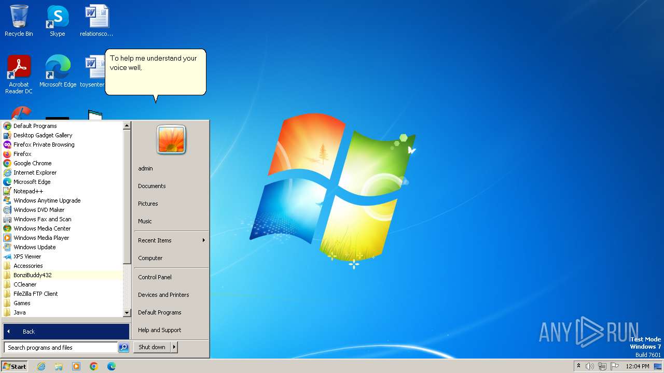
Task: Click Back to return to the Start menu
Action: 66,332
